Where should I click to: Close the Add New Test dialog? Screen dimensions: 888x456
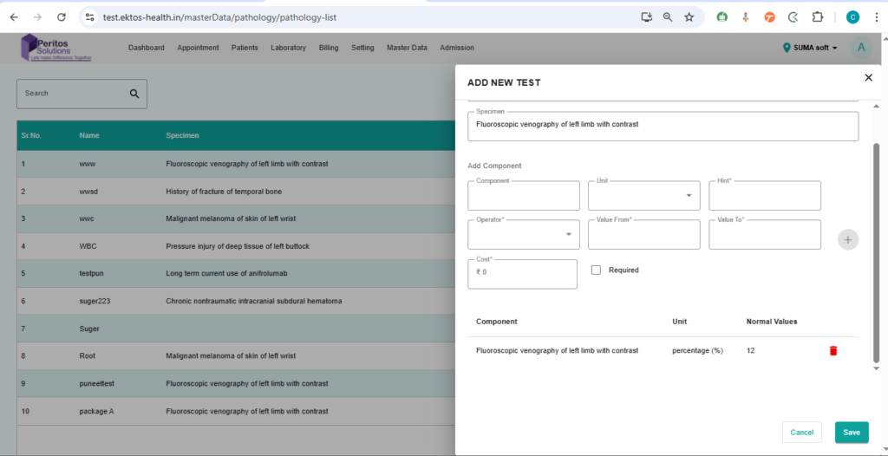868,78
